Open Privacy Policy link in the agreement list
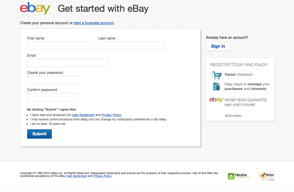The height and width of the screenshot is (192, 294). tap(111, 115)
